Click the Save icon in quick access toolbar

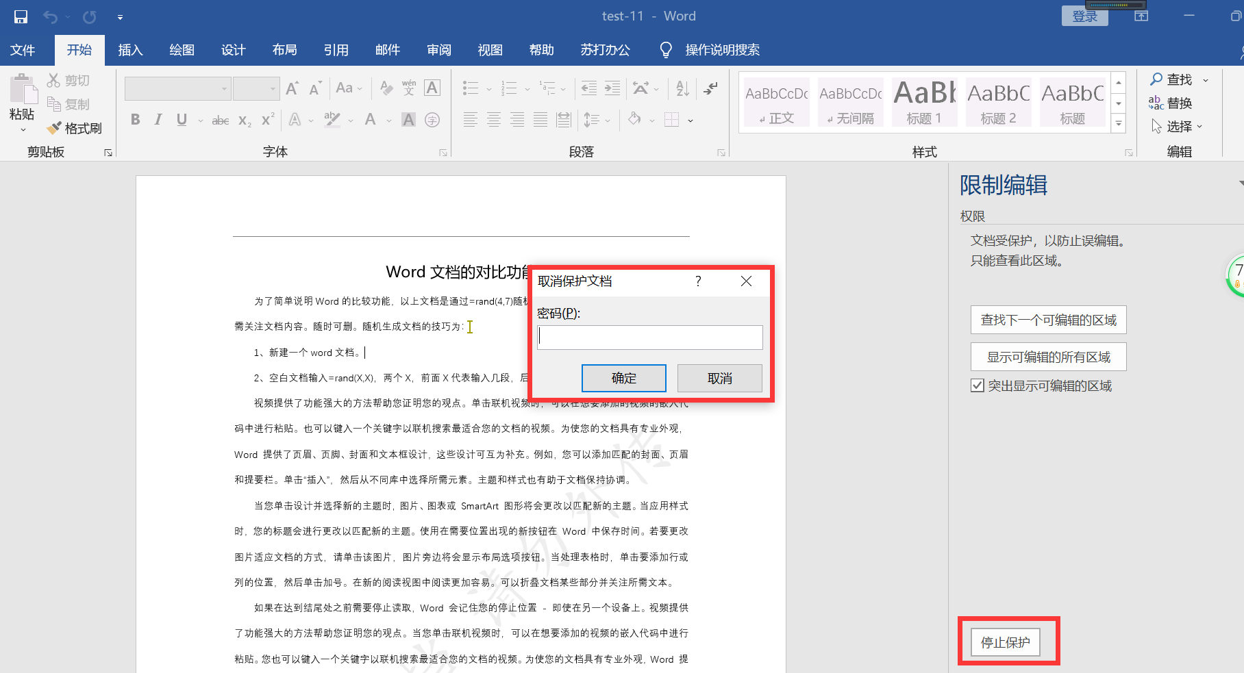click(21, 16)
